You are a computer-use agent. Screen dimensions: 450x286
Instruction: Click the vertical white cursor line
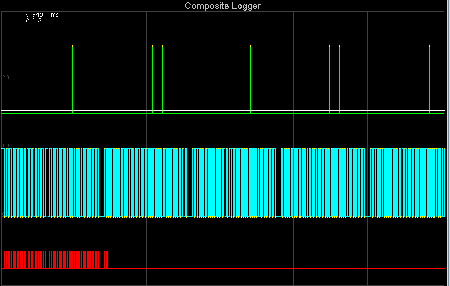click(x=177, y=149)
